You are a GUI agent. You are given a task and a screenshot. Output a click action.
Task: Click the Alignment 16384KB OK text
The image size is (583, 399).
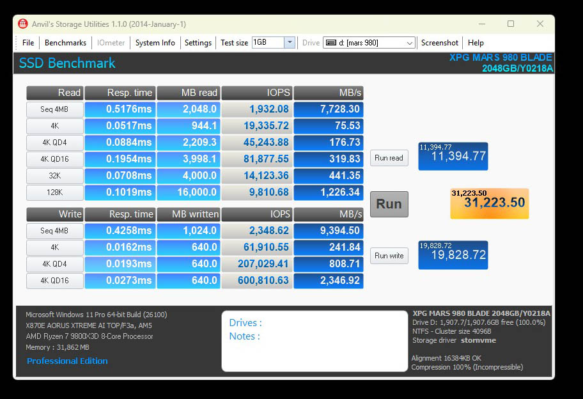[x=446, y=358]
